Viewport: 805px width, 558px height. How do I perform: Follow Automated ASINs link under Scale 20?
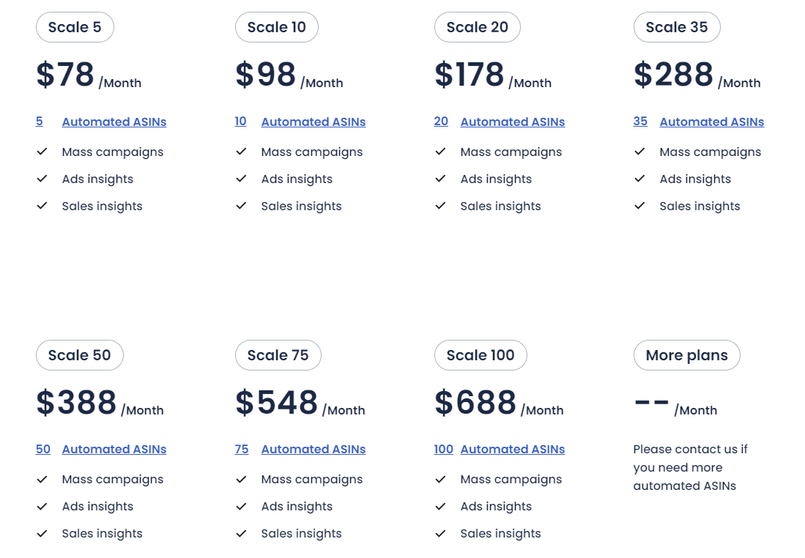(512, 122)
